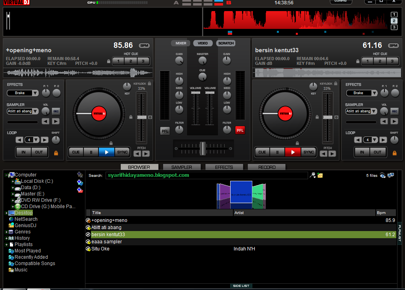Open right sampler dropdown Atiitt ati abang

[x=361, y=112]
